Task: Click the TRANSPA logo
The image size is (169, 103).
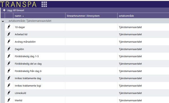Action: click(x=18, y=5)
